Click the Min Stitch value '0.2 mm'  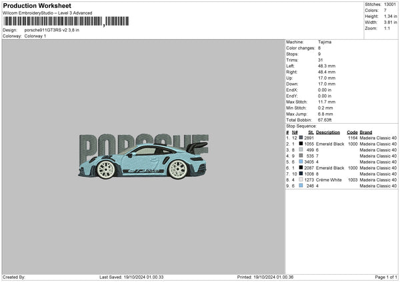pos(325,108)
